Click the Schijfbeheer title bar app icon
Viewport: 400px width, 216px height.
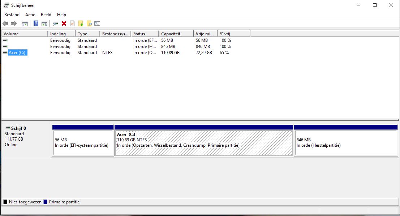point(6,5)
